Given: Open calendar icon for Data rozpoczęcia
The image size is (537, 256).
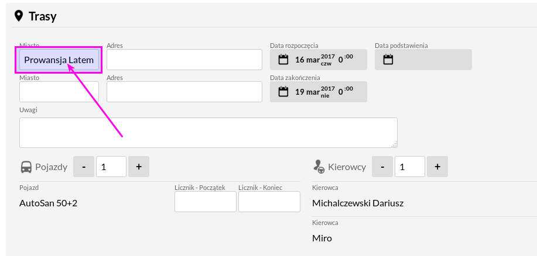Looking at the screenshot, I should click(x=283, y=60).
